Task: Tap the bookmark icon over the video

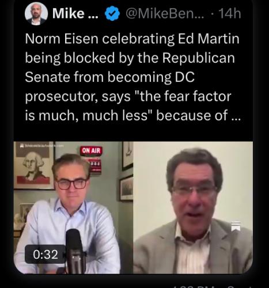Action: [x=236, y=226]
